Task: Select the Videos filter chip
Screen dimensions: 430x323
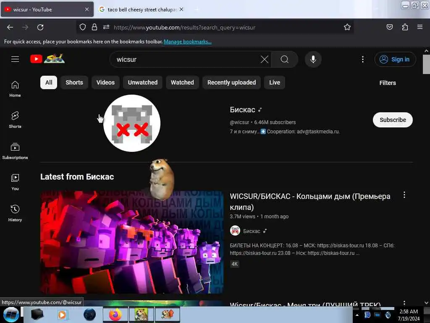Action: coord(105,82)
